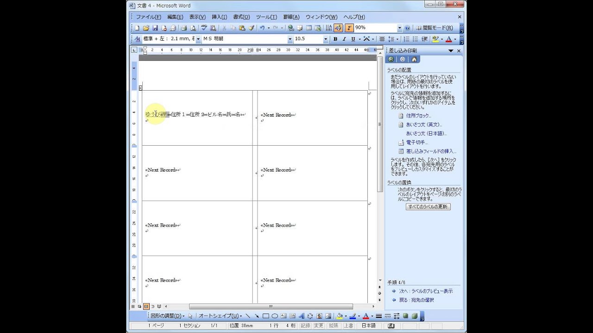Toggle Italic formatting

[344, 39]
